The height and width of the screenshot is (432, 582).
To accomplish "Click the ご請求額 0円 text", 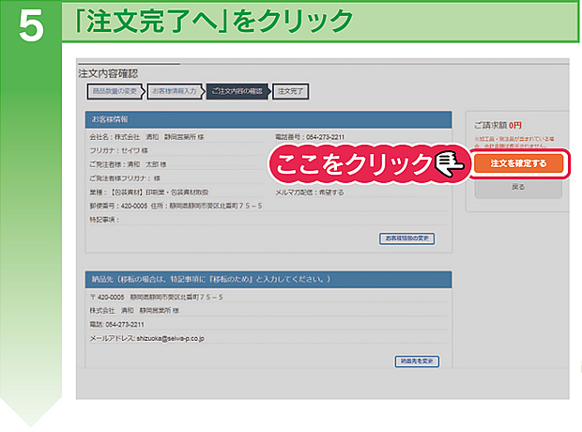I will pos(498,126).
